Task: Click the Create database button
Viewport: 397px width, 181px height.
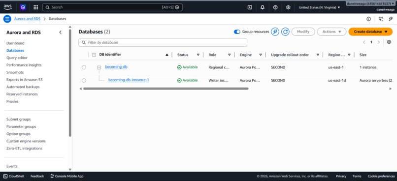Action: 371,31
